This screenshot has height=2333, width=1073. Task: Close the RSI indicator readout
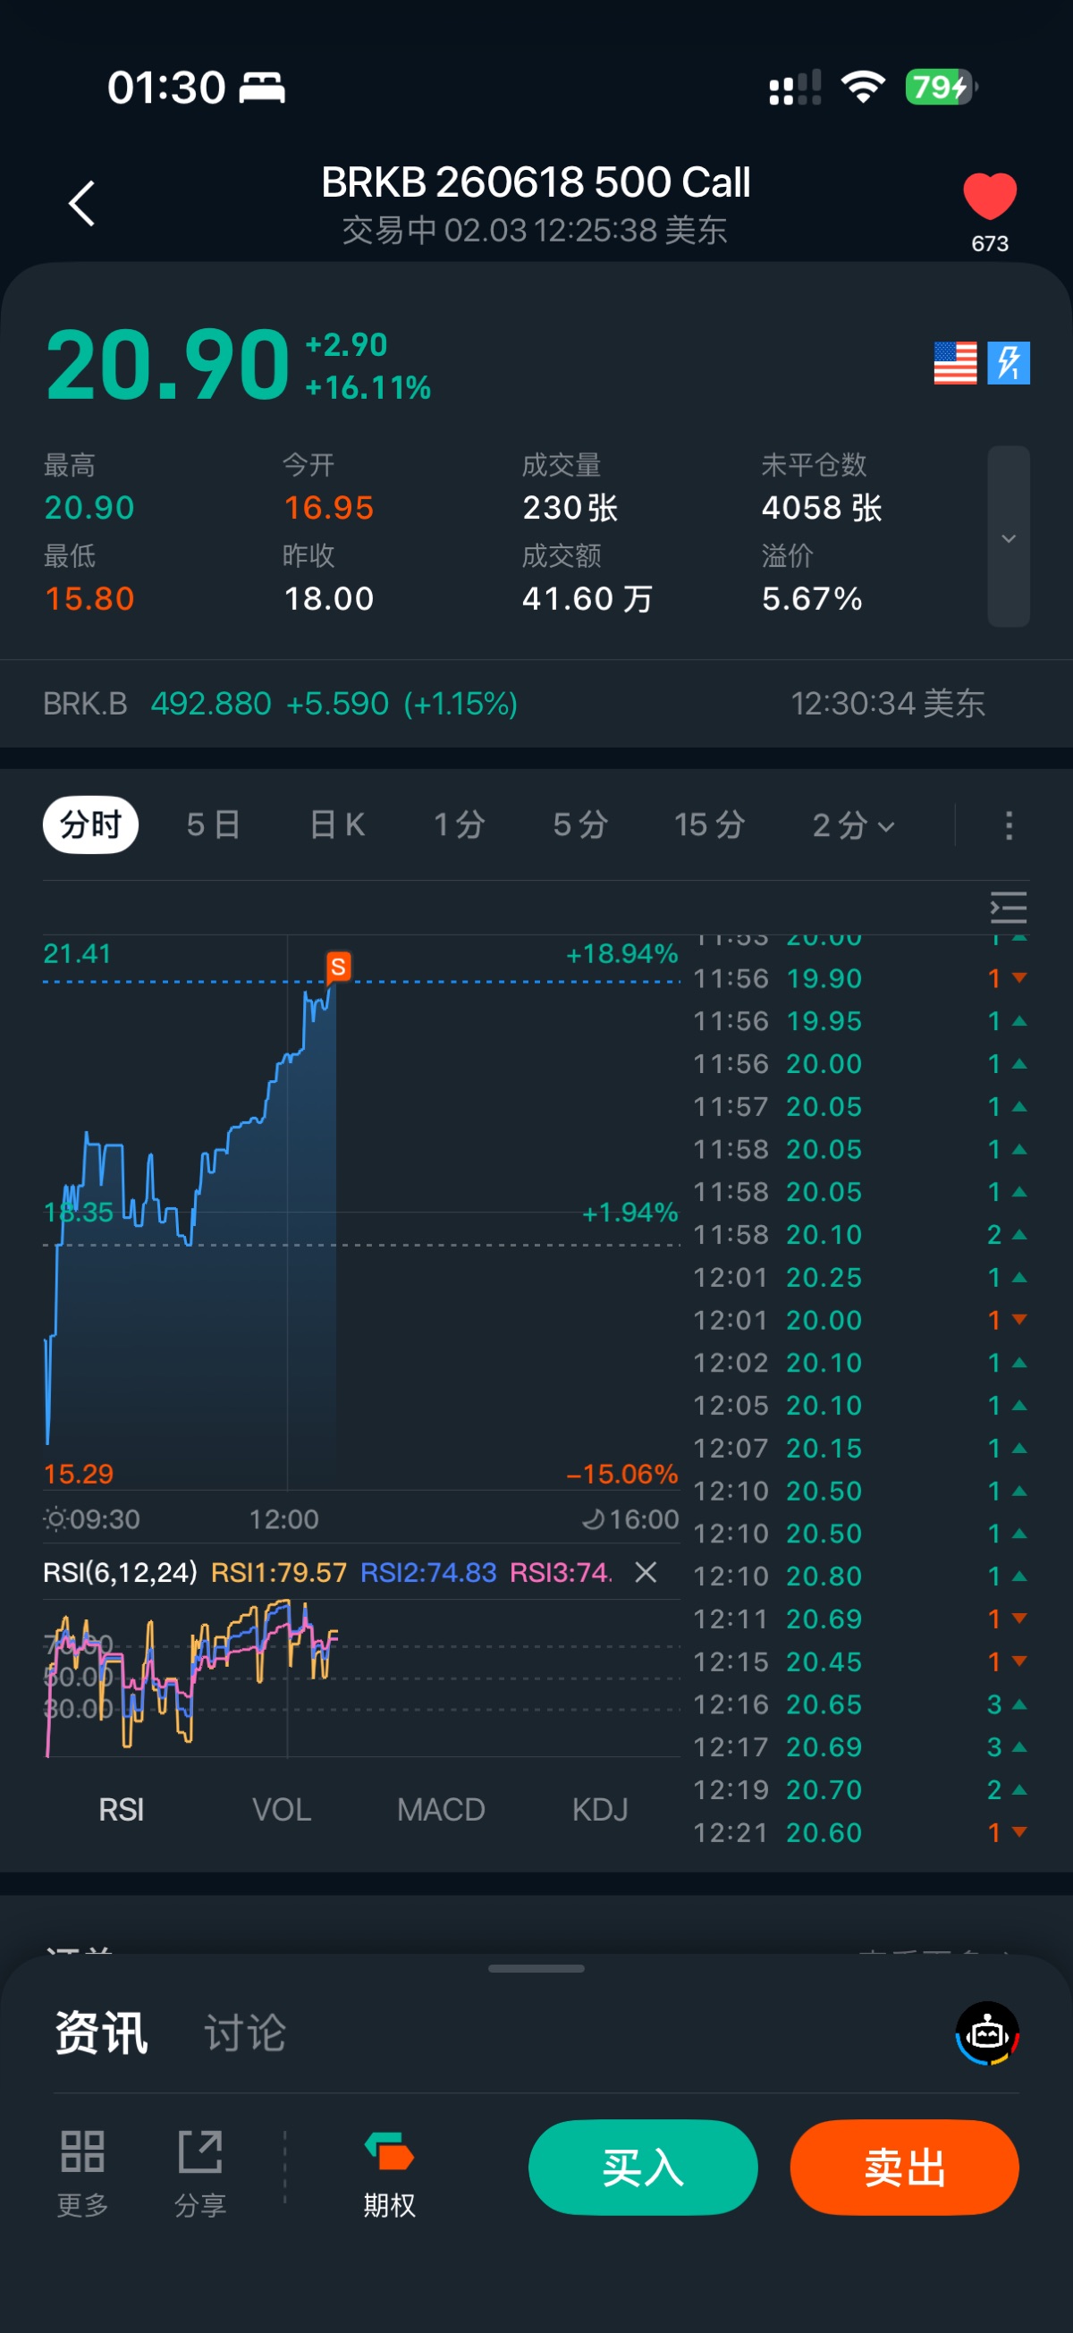pos(646,1572)
